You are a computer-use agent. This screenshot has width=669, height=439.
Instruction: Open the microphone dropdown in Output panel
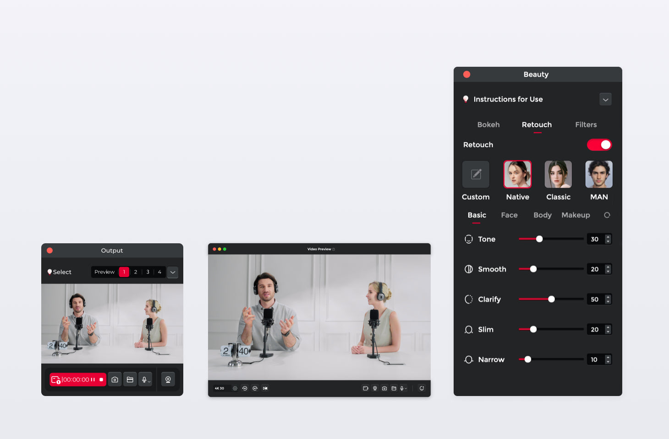[146, 380]
